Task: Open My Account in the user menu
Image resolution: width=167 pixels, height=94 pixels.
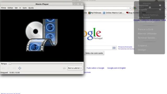Action: (x=144, y=17)
